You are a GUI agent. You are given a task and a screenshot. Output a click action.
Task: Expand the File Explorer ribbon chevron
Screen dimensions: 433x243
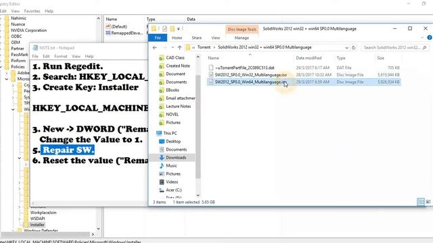[x=422, y=38]
